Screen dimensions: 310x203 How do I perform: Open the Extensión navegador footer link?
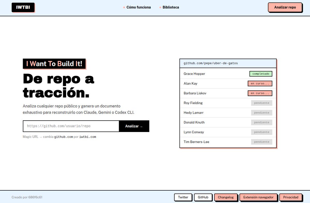[258, 197]
